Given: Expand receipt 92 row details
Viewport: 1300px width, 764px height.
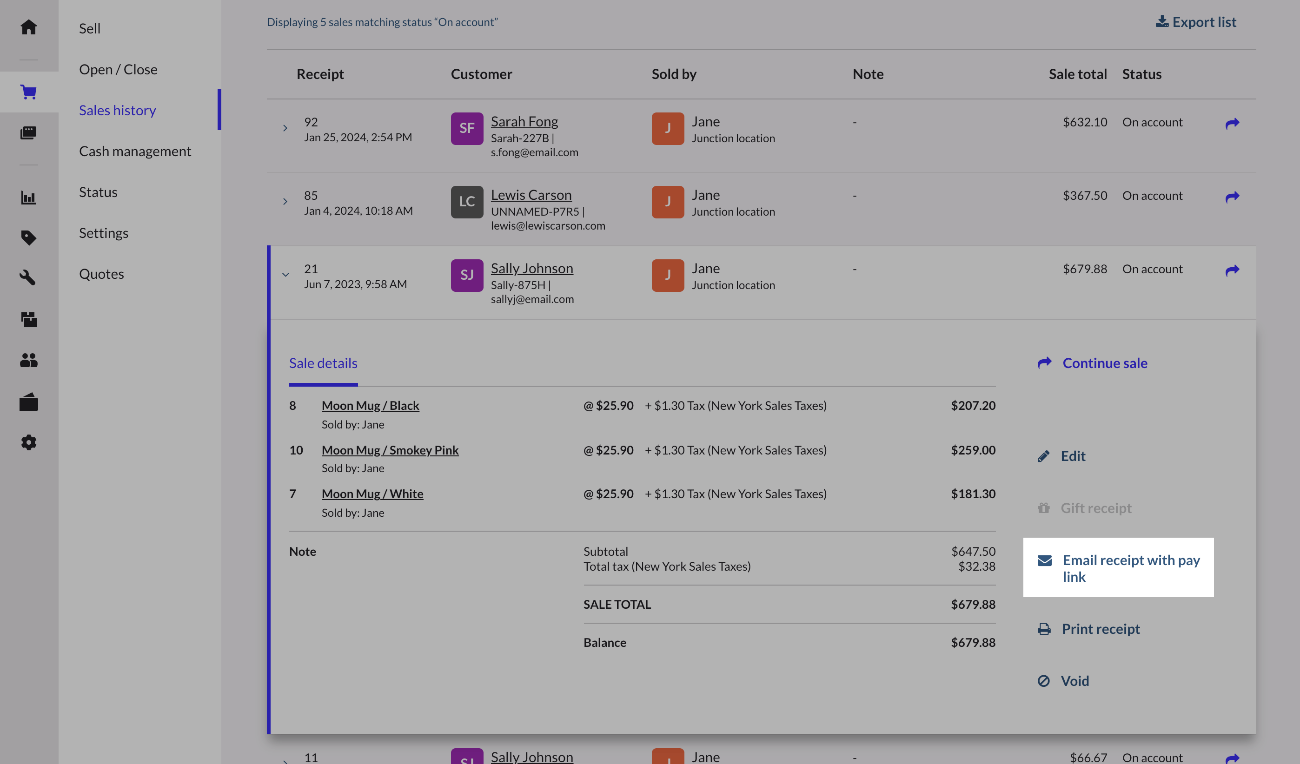Looking at the screenshot, I should point(285,128).
